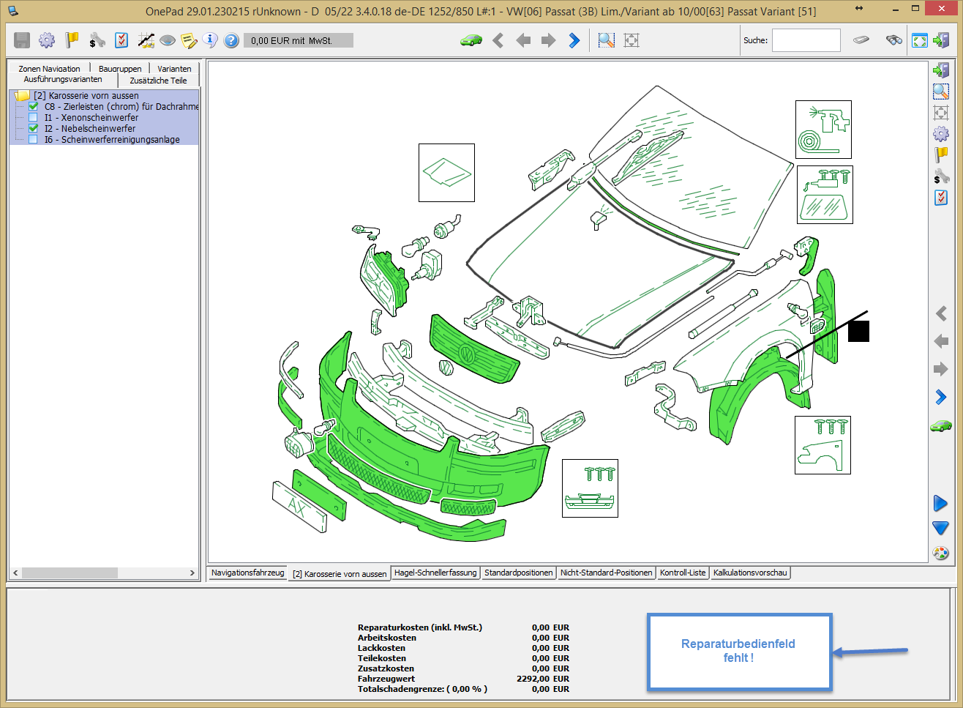Screen dimensions: 963x708
Task: Open checklist icon in right sidebar
Action: (941, 198)
